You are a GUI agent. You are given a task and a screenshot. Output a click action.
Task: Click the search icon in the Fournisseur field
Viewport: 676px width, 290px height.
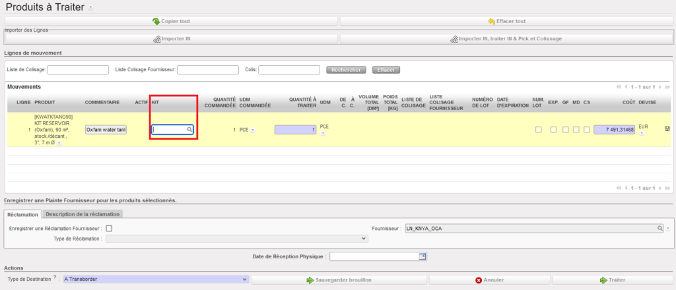click(659, 228)
